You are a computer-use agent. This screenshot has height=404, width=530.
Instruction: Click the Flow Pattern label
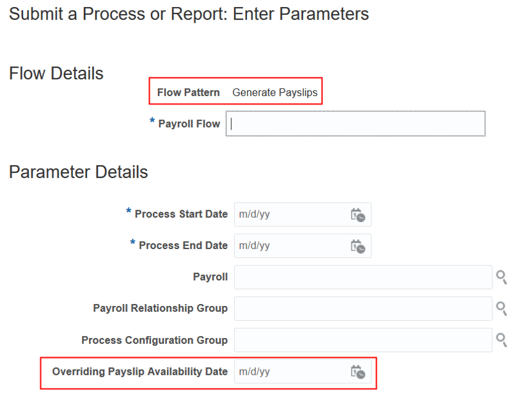click(188, 92)
